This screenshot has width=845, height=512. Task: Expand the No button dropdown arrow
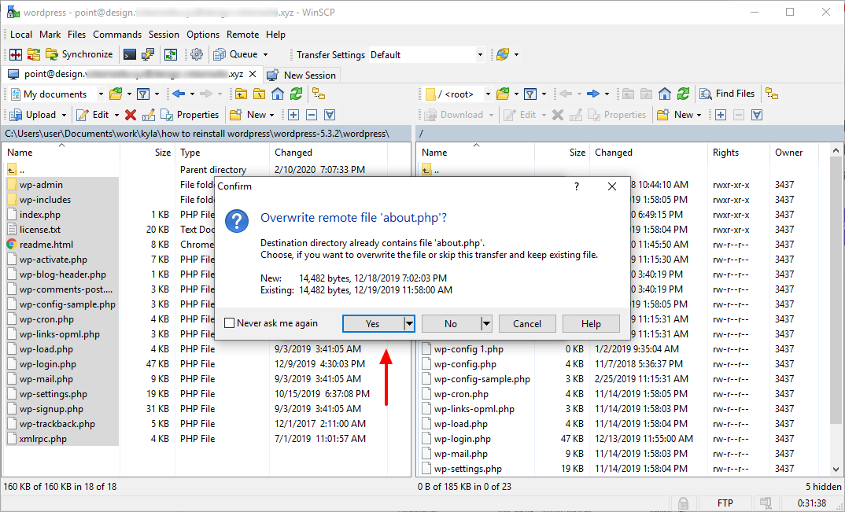click(487, 324)
